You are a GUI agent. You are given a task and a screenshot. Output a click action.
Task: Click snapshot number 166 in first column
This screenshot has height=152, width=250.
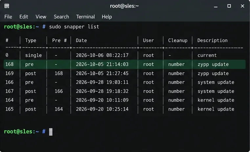click(10, 82)
